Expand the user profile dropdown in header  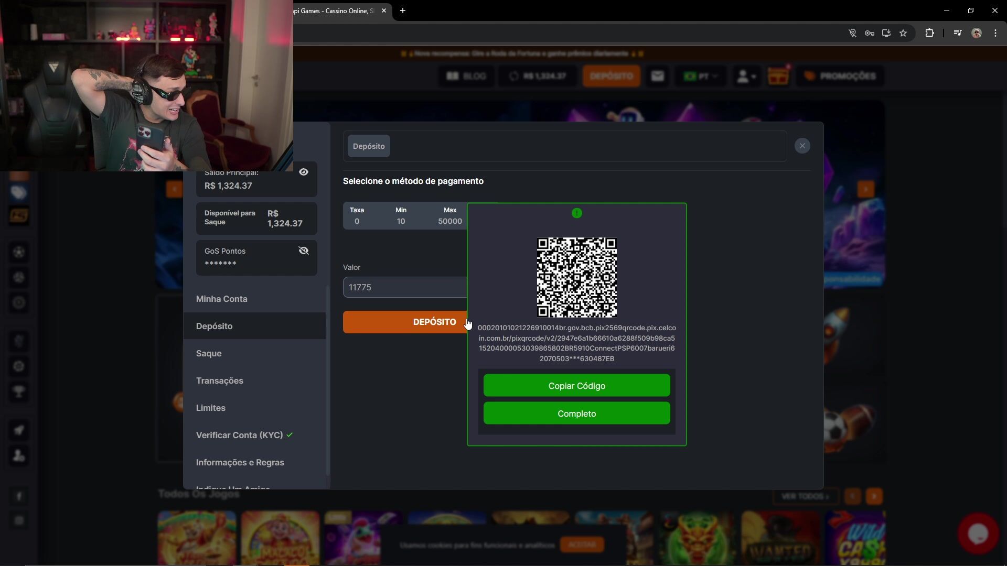coord(746,76)
